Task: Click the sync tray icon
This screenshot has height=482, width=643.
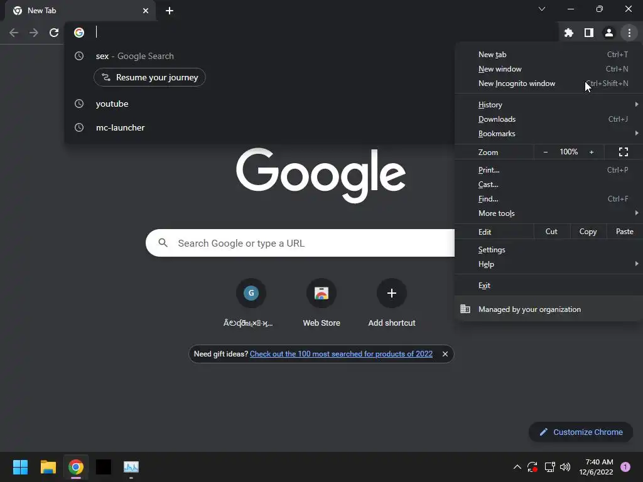Action: click(x=532, y=467)
